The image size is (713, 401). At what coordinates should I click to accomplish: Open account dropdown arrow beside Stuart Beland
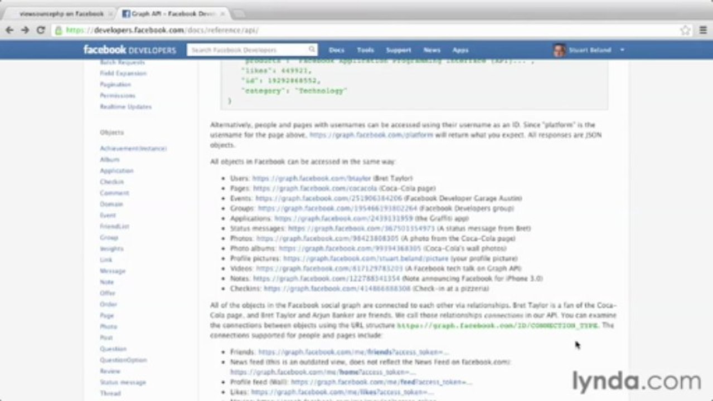point(622,50)
